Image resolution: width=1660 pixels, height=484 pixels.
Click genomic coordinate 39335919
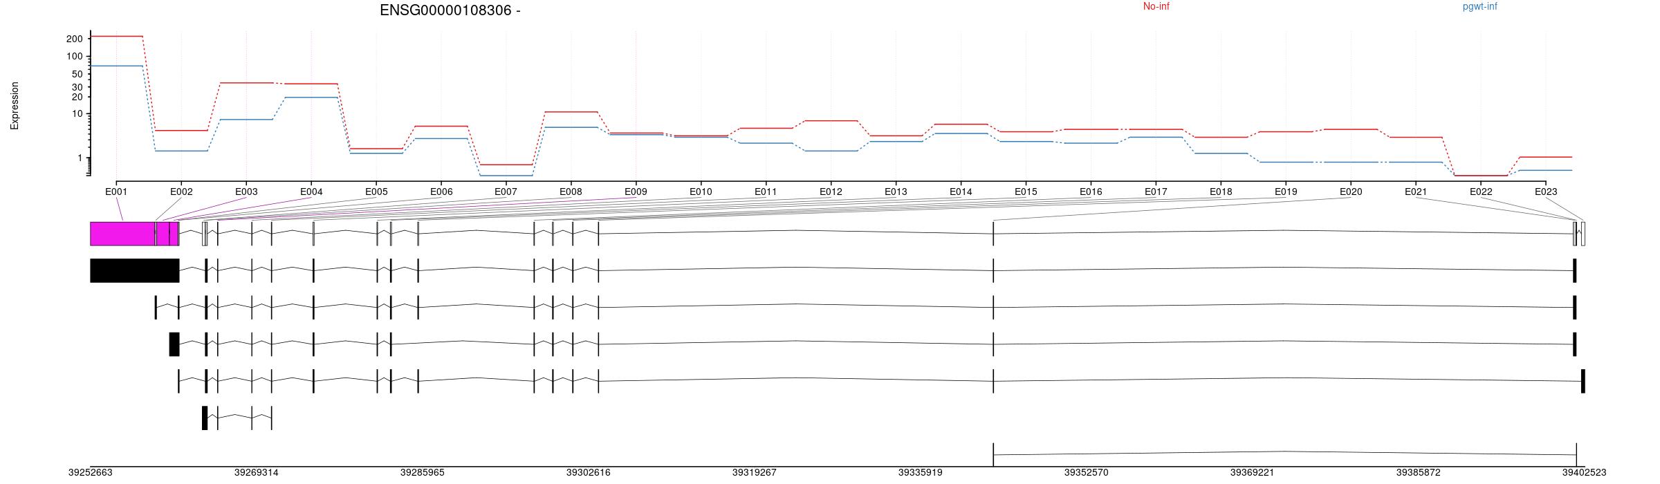tap(920, 473)
